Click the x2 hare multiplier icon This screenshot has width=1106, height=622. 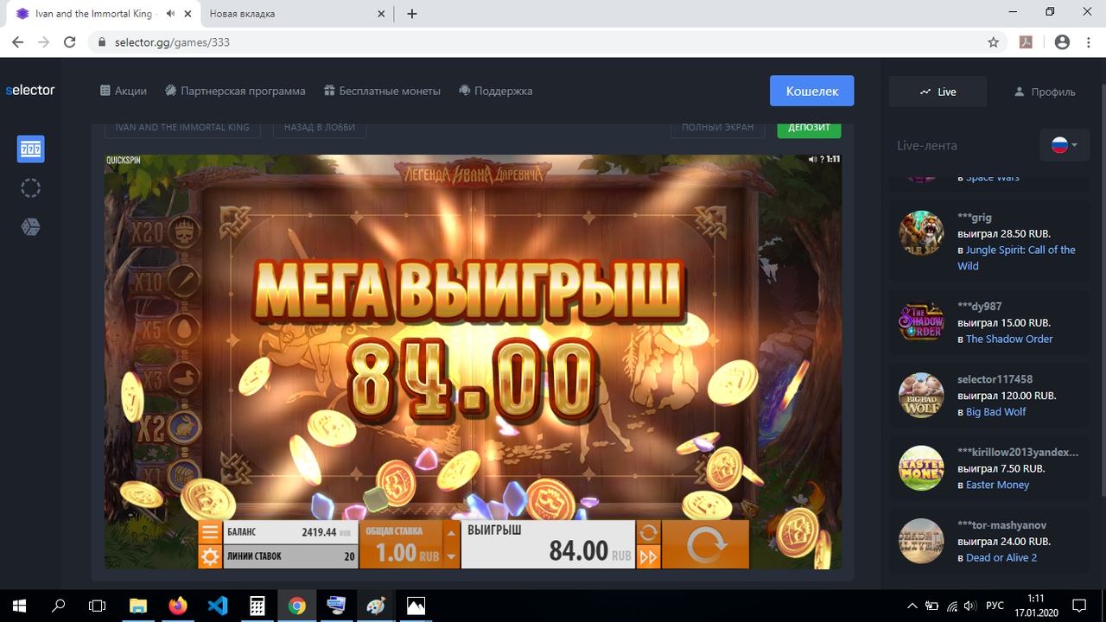point(184,427)
